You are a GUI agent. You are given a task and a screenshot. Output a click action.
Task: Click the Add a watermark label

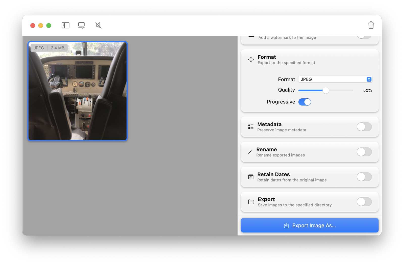pos(287,37)
